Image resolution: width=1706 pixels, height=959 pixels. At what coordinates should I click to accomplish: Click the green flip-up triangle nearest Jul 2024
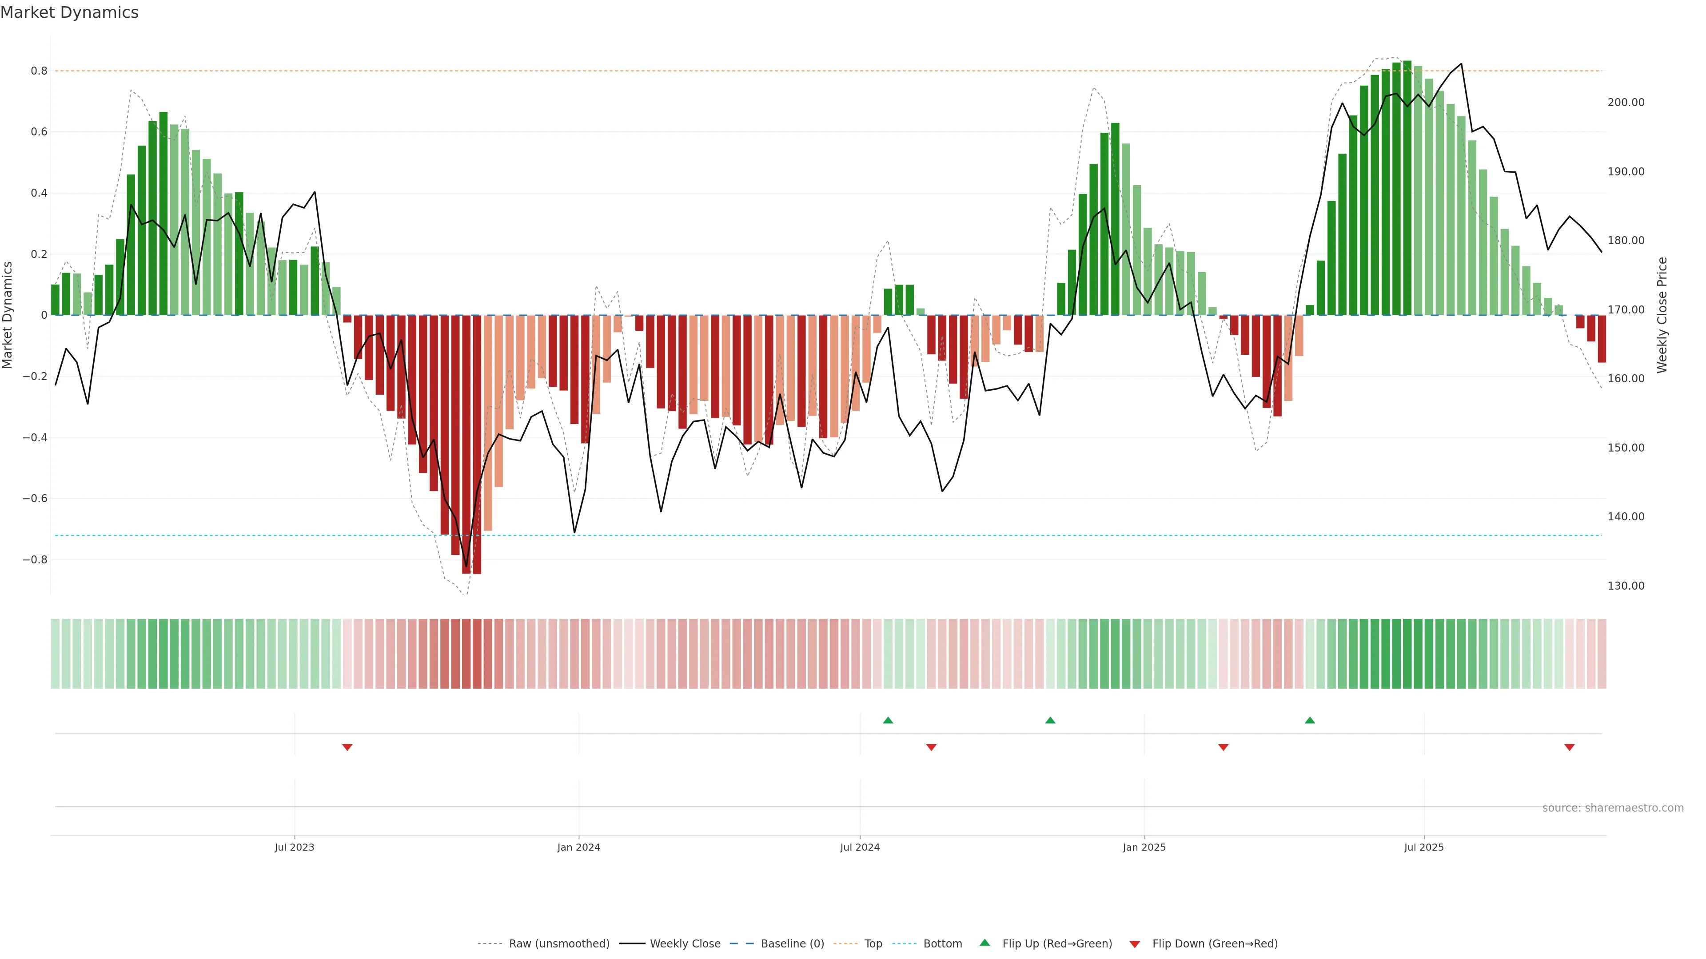click(x=888, y=720)
